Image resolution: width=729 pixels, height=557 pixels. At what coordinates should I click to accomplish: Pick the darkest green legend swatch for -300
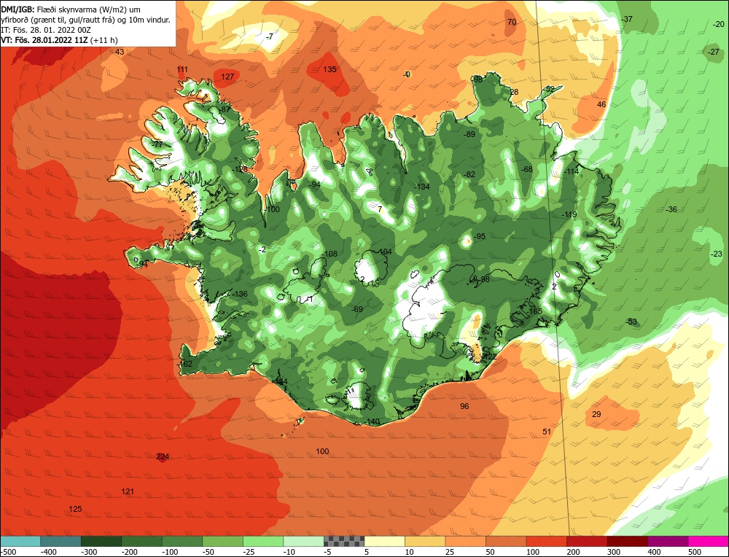[x=101, y=541]
